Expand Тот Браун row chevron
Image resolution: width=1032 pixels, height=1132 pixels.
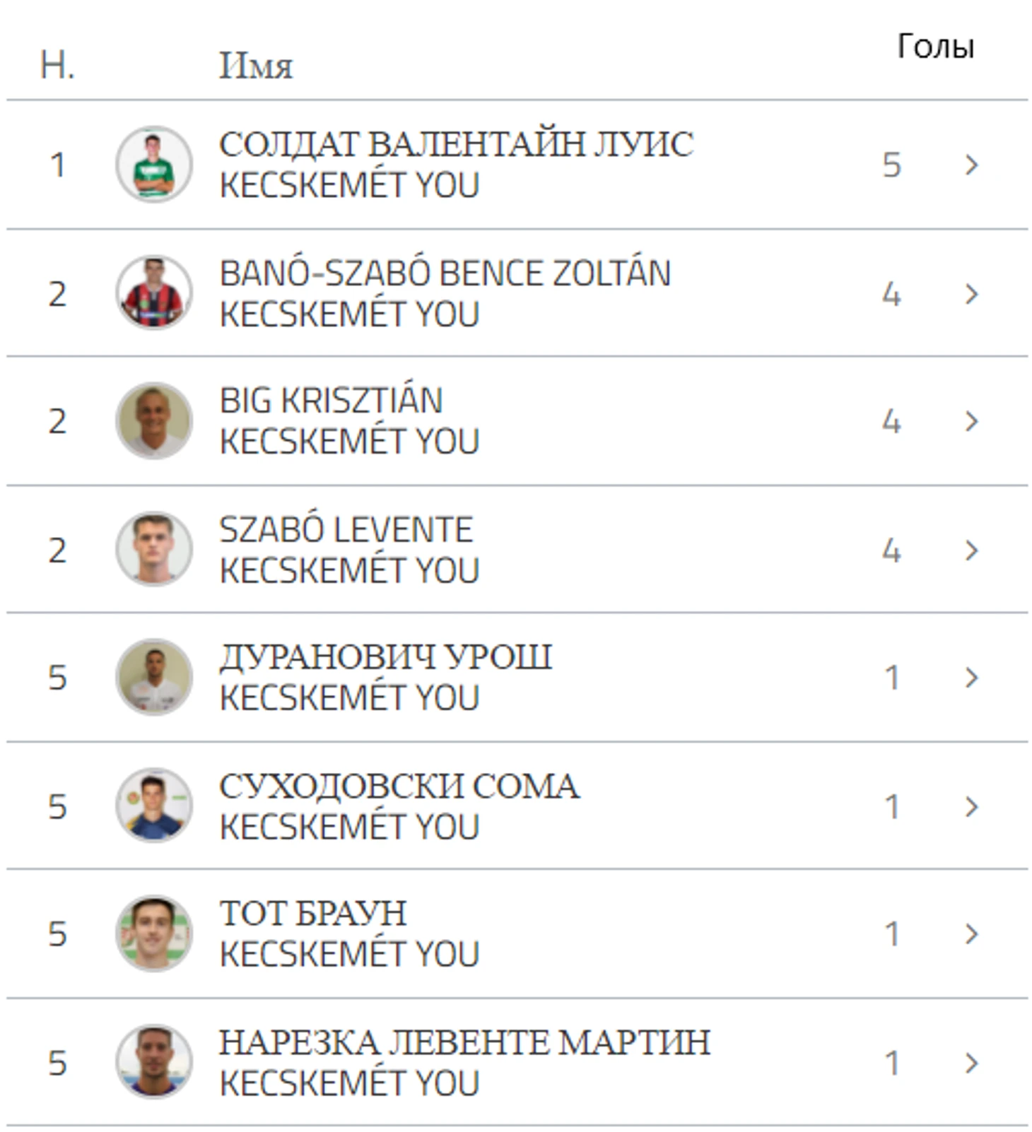pyautogui.click(x=972, y=934)
